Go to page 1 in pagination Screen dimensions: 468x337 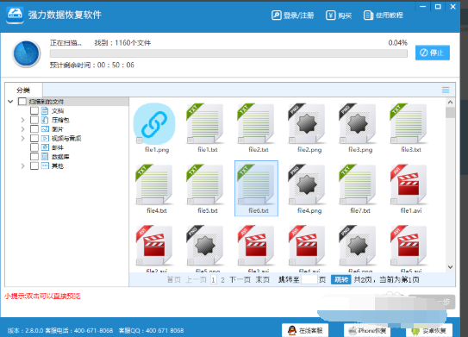click(x=214, y=280)
